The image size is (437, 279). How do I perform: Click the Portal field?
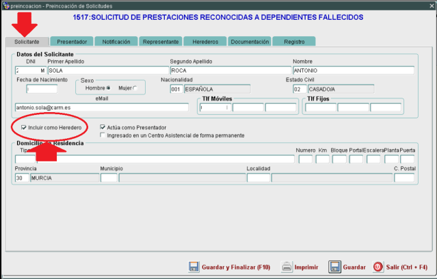coord(356,159)
